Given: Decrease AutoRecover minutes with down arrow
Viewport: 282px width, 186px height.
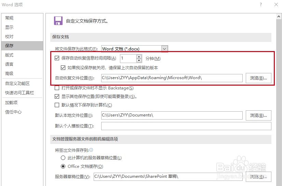Looking at the screenshot, I should coord(139,61).
